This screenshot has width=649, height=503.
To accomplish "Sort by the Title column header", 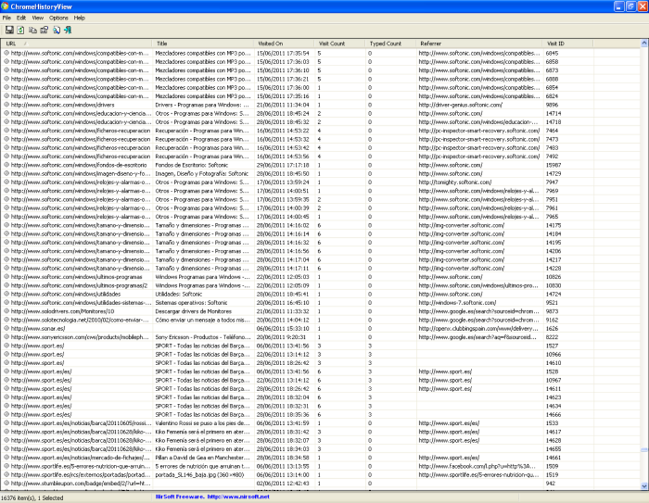I will pyautogui.click(x=203, y=43).
